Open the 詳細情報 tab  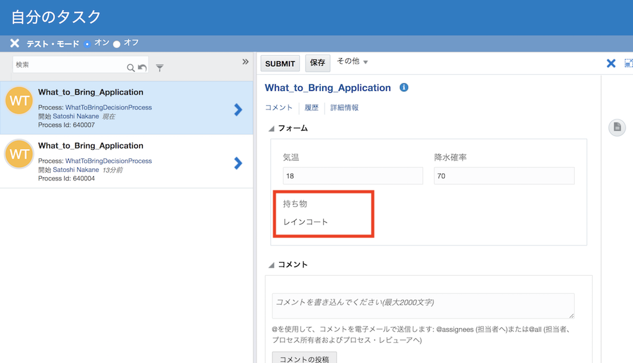(344, 108)
